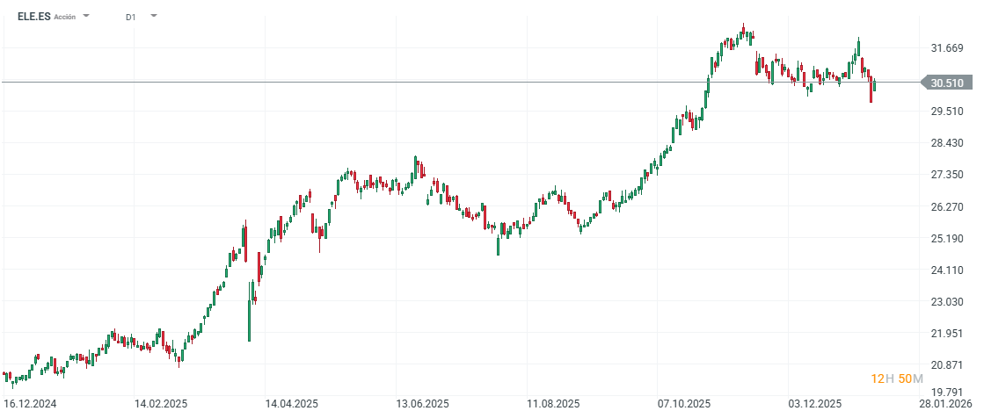
Task: Click the 29.510 price axis label
Action: (x=947, y=112)
